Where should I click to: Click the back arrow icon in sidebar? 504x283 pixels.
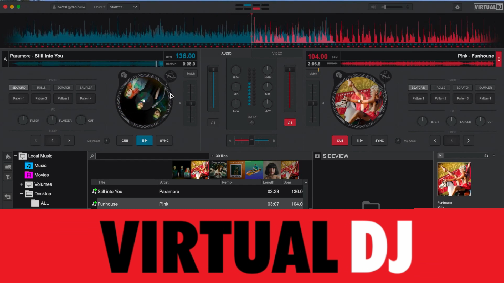click(x=8, y=197)
